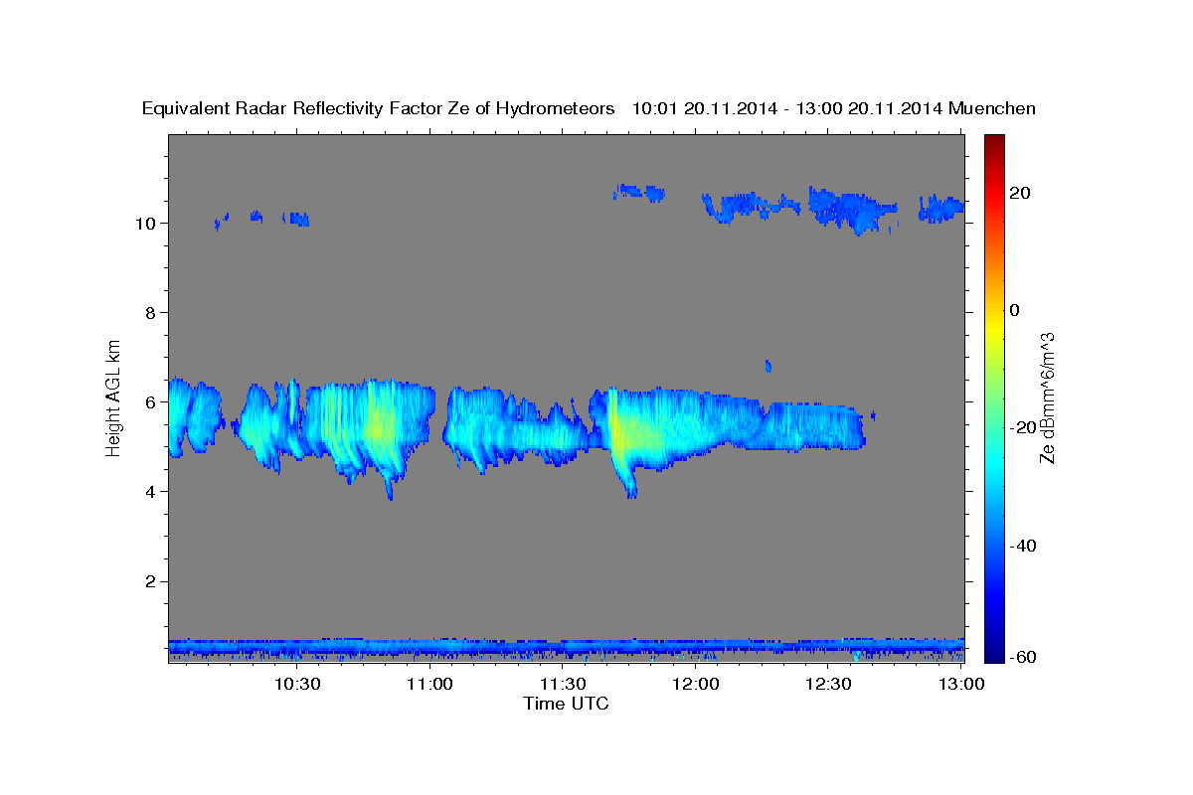Click the 'Time UTC' axis label
This screenshot has width=1193, height=795.
(x=566, y=704)
